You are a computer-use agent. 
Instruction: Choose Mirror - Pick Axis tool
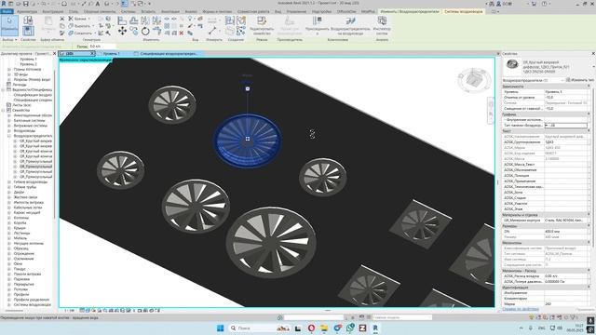pyautogui.click(x=145, y=20)
